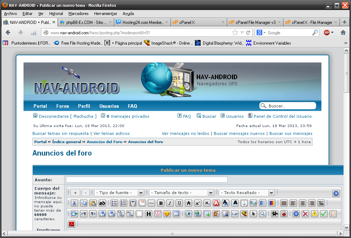Insert a bulleted list
This screenshot has width=351, height=238.
(114, 203)
